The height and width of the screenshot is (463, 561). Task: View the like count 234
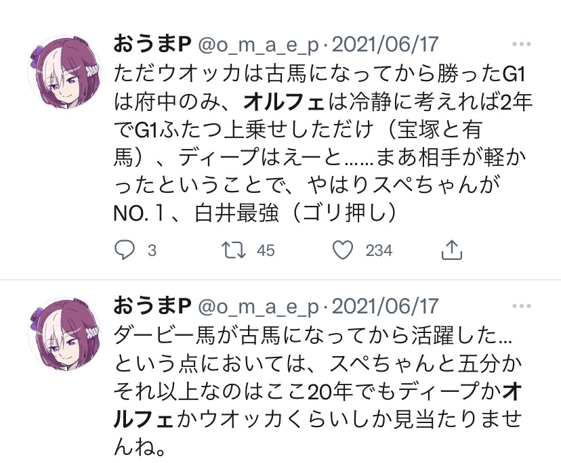[x=379, y=250]
